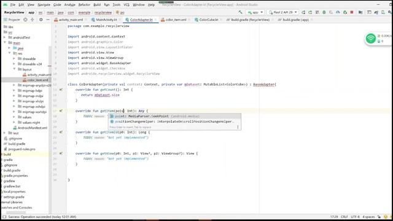Image resolution: width=393 pixels, height=221 pixels.
Task: Click the Rerun app icon in toolbar
Action: (303, 12)
